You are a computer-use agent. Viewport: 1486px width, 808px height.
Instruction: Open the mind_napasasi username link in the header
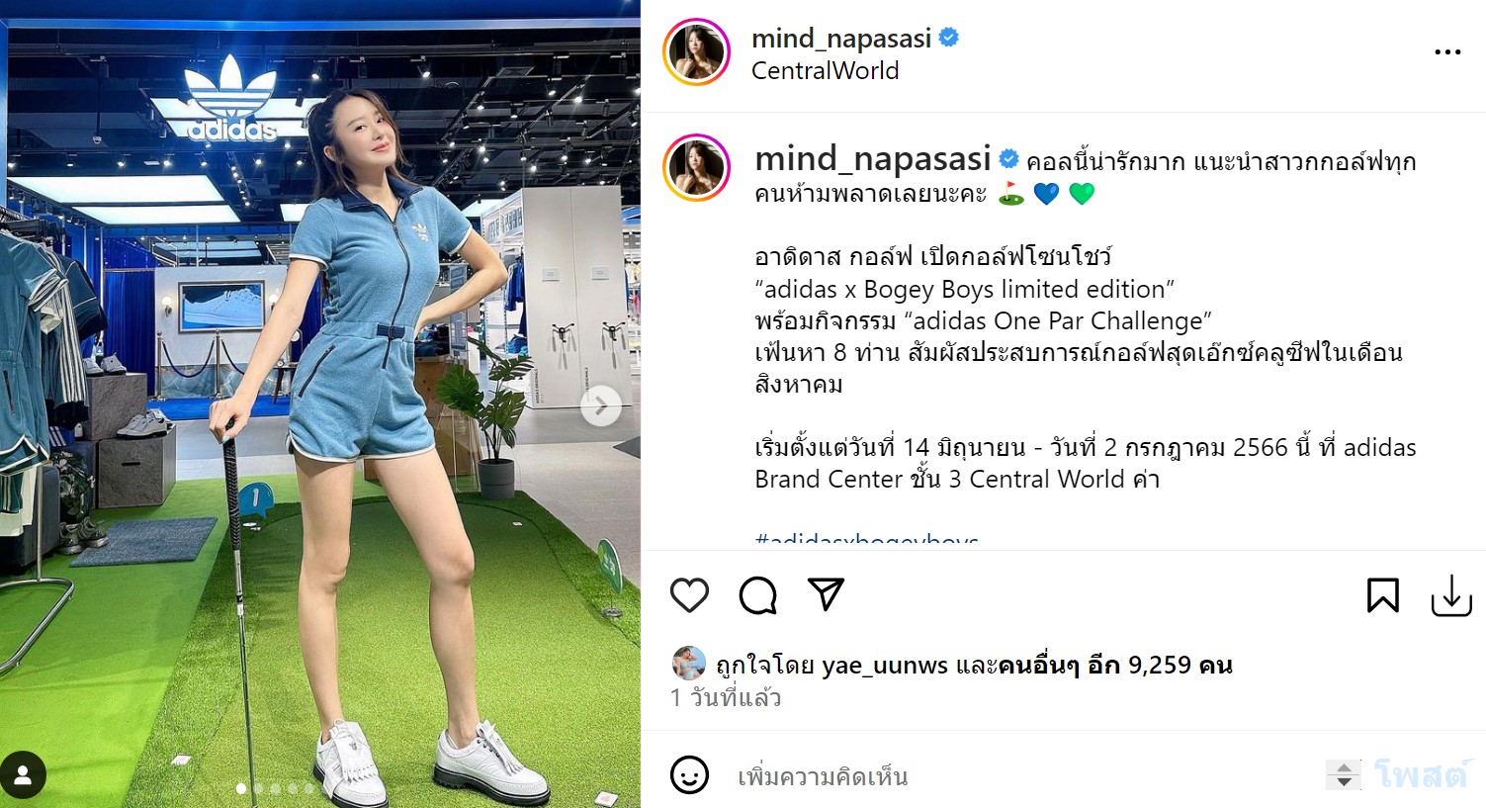point(841,38)
